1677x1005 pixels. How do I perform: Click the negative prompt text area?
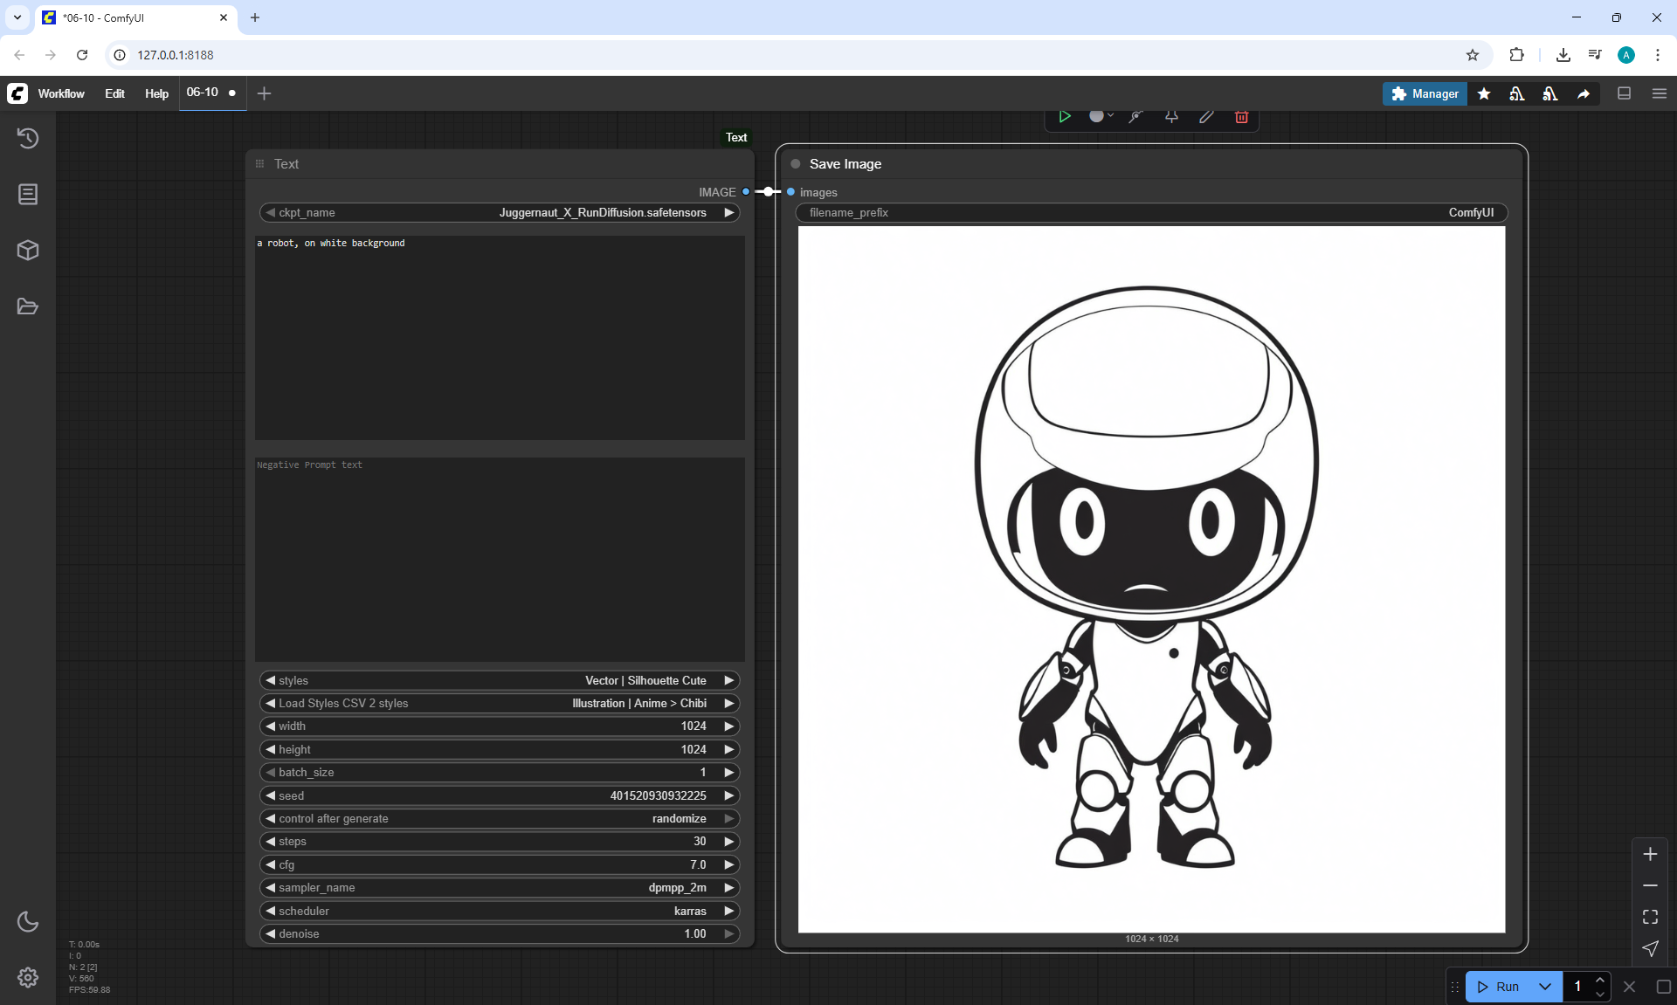(x=500, y=559)
